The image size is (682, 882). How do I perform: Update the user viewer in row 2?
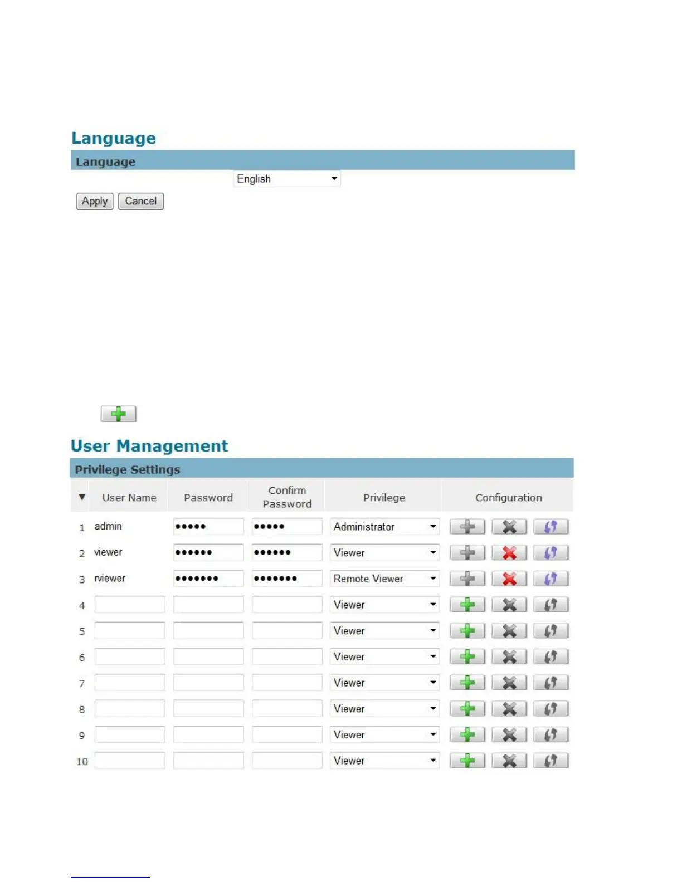(551, 553)
